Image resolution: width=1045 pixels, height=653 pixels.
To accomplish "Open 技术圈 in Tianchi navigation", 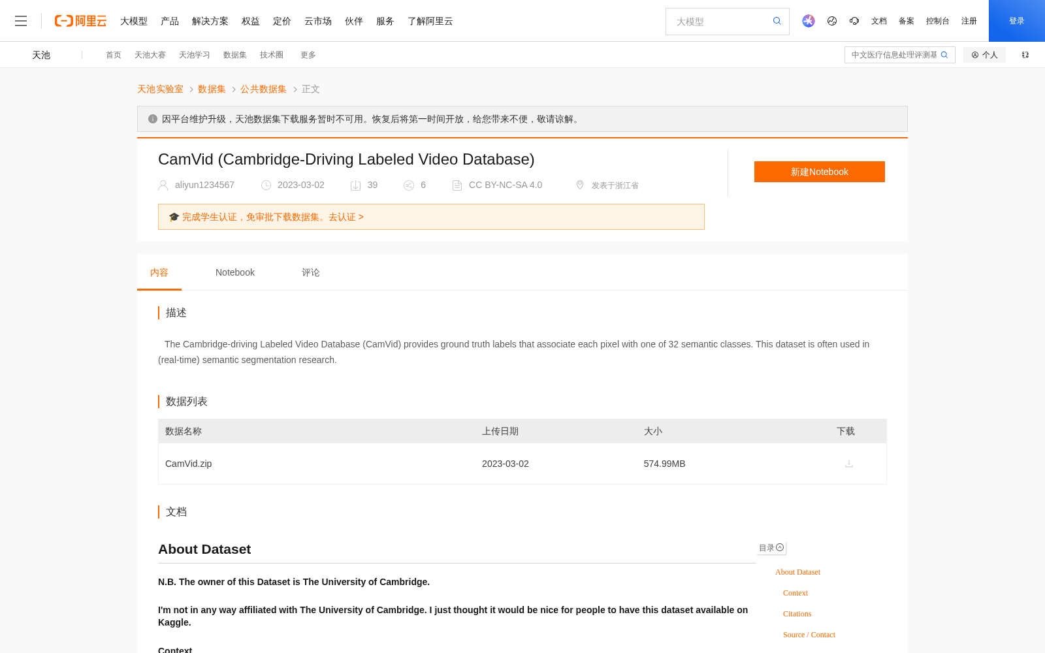I will [x=272, y=55].
